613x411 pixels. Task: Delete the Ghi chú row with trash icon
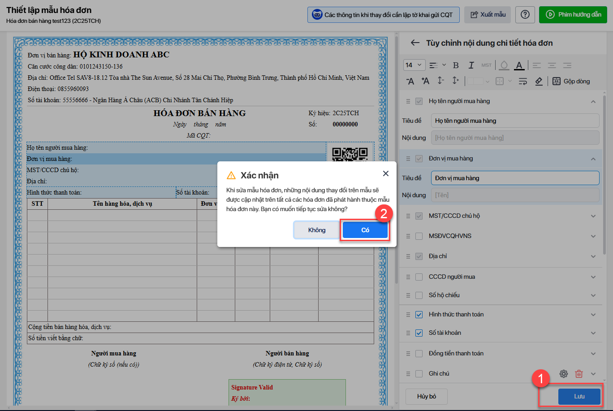pos(579,374)
